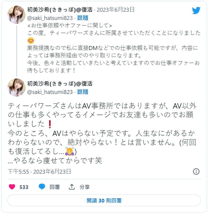Click @saki_hatsumi823 handle in the top tweet
The image size is (208, 214).
tap(50, 18)
